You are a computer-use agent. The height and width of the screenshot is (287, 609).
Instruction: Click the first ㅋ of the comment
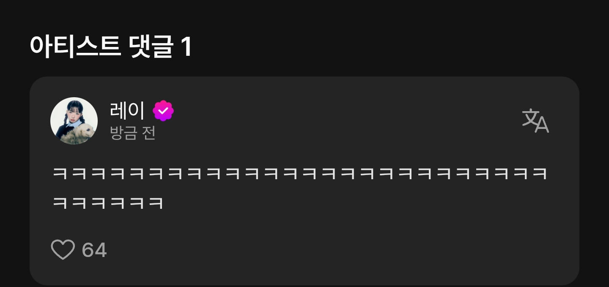point(60,174)
